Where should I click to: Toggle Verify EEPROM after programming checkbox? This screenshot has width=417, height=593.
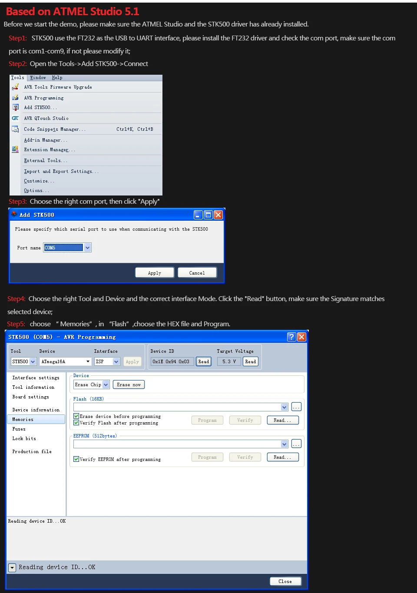click(76, 459)
